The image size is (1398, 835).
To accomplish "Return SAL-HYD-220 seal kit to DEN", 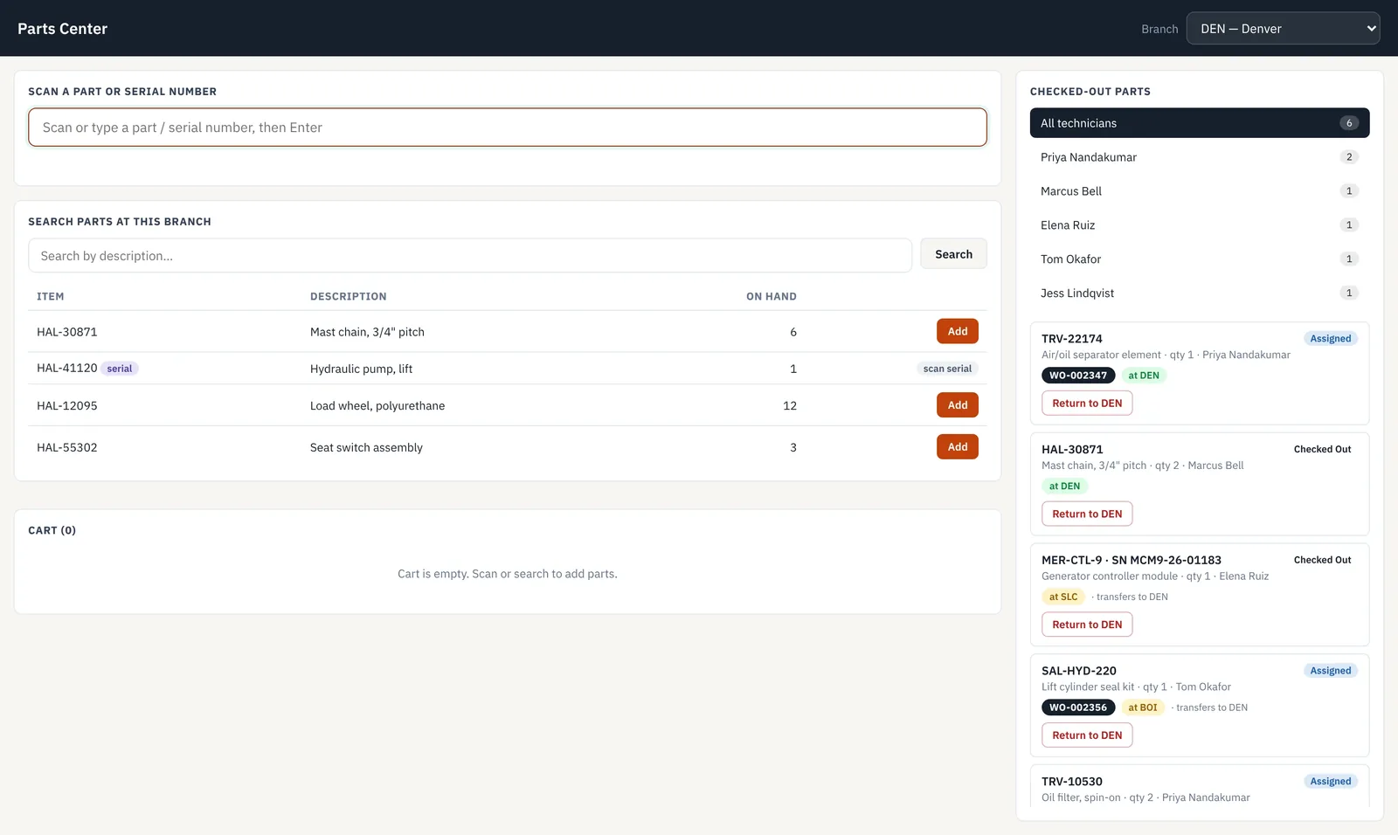I will [1087, 735].
